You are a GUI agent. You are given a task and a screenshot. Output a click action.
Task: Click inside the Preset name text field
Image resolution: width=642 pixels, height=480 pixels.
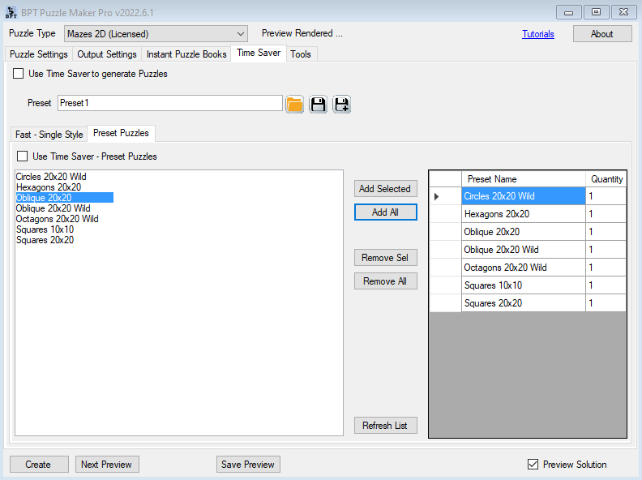[170, 103]
